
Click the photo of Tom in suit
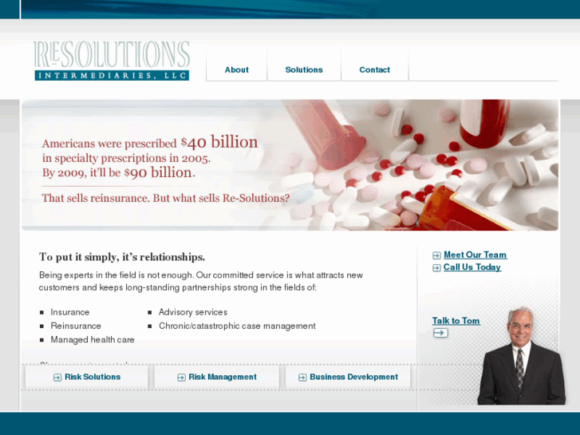point(522,355)
